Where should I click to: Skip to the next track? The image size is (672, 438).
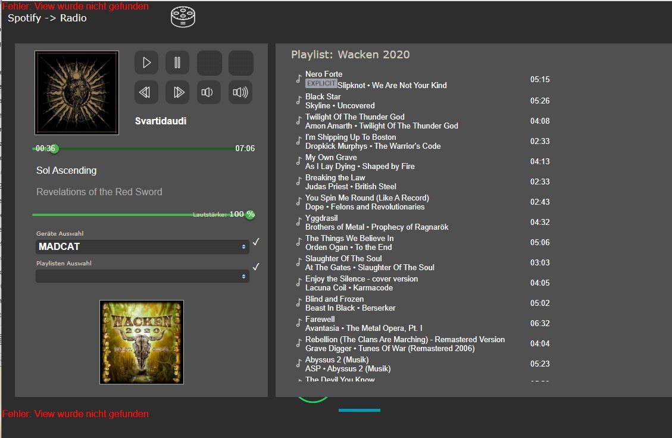(x=177, y=92)
